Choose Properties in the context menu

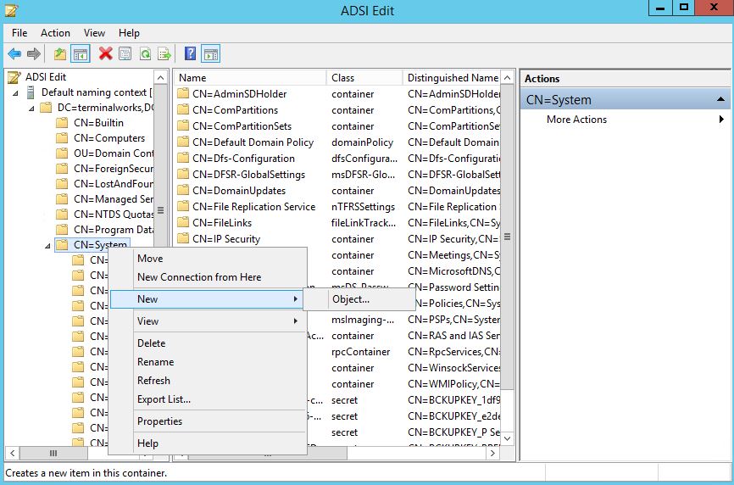pos(208,421)
